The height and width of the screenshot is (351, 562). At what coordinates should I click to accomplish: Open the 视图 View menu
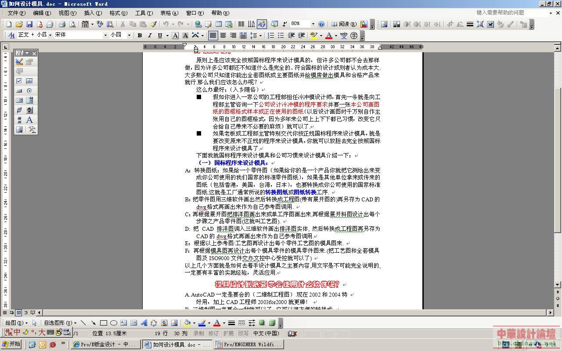pos(67,13)
